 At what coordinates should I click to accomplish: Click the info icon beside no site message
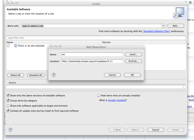pyautogui.click(x=15, y=46)
